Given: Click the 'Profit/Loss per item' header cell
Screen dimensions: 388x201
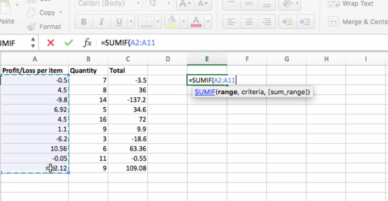Looking at the screenshot, I should click(x=34, y=71).
